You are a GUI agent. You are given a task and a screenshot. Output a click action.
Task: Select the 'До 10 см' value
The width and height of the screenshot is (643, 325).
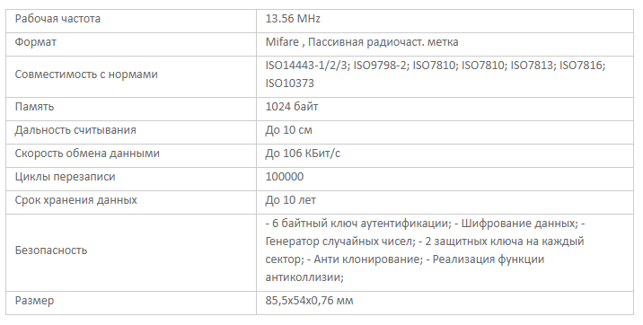(x=288, y=130)
